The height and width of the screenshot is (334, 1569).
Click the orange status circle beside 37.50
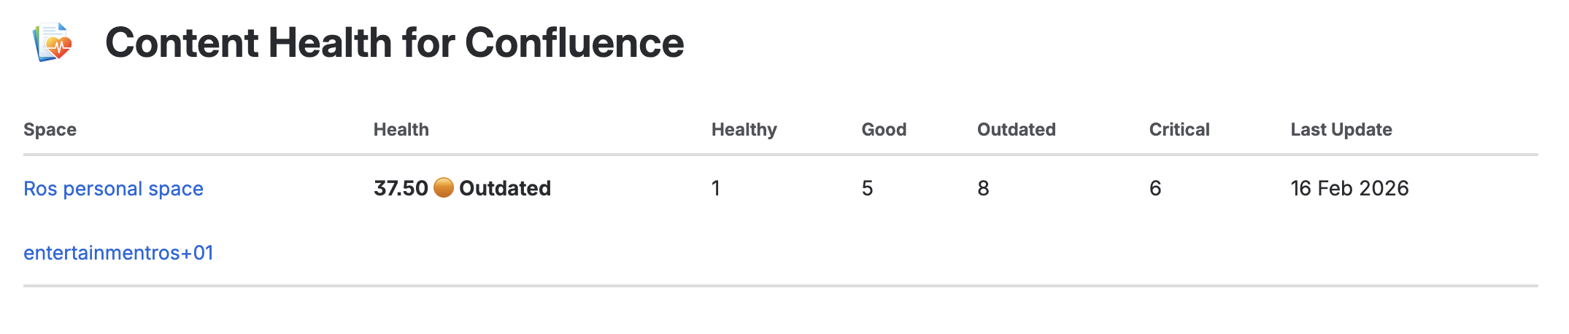click(443, 188)
